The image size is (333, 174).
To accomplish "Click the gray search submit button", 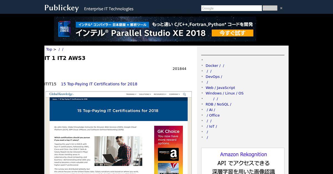I will (270, 8).
